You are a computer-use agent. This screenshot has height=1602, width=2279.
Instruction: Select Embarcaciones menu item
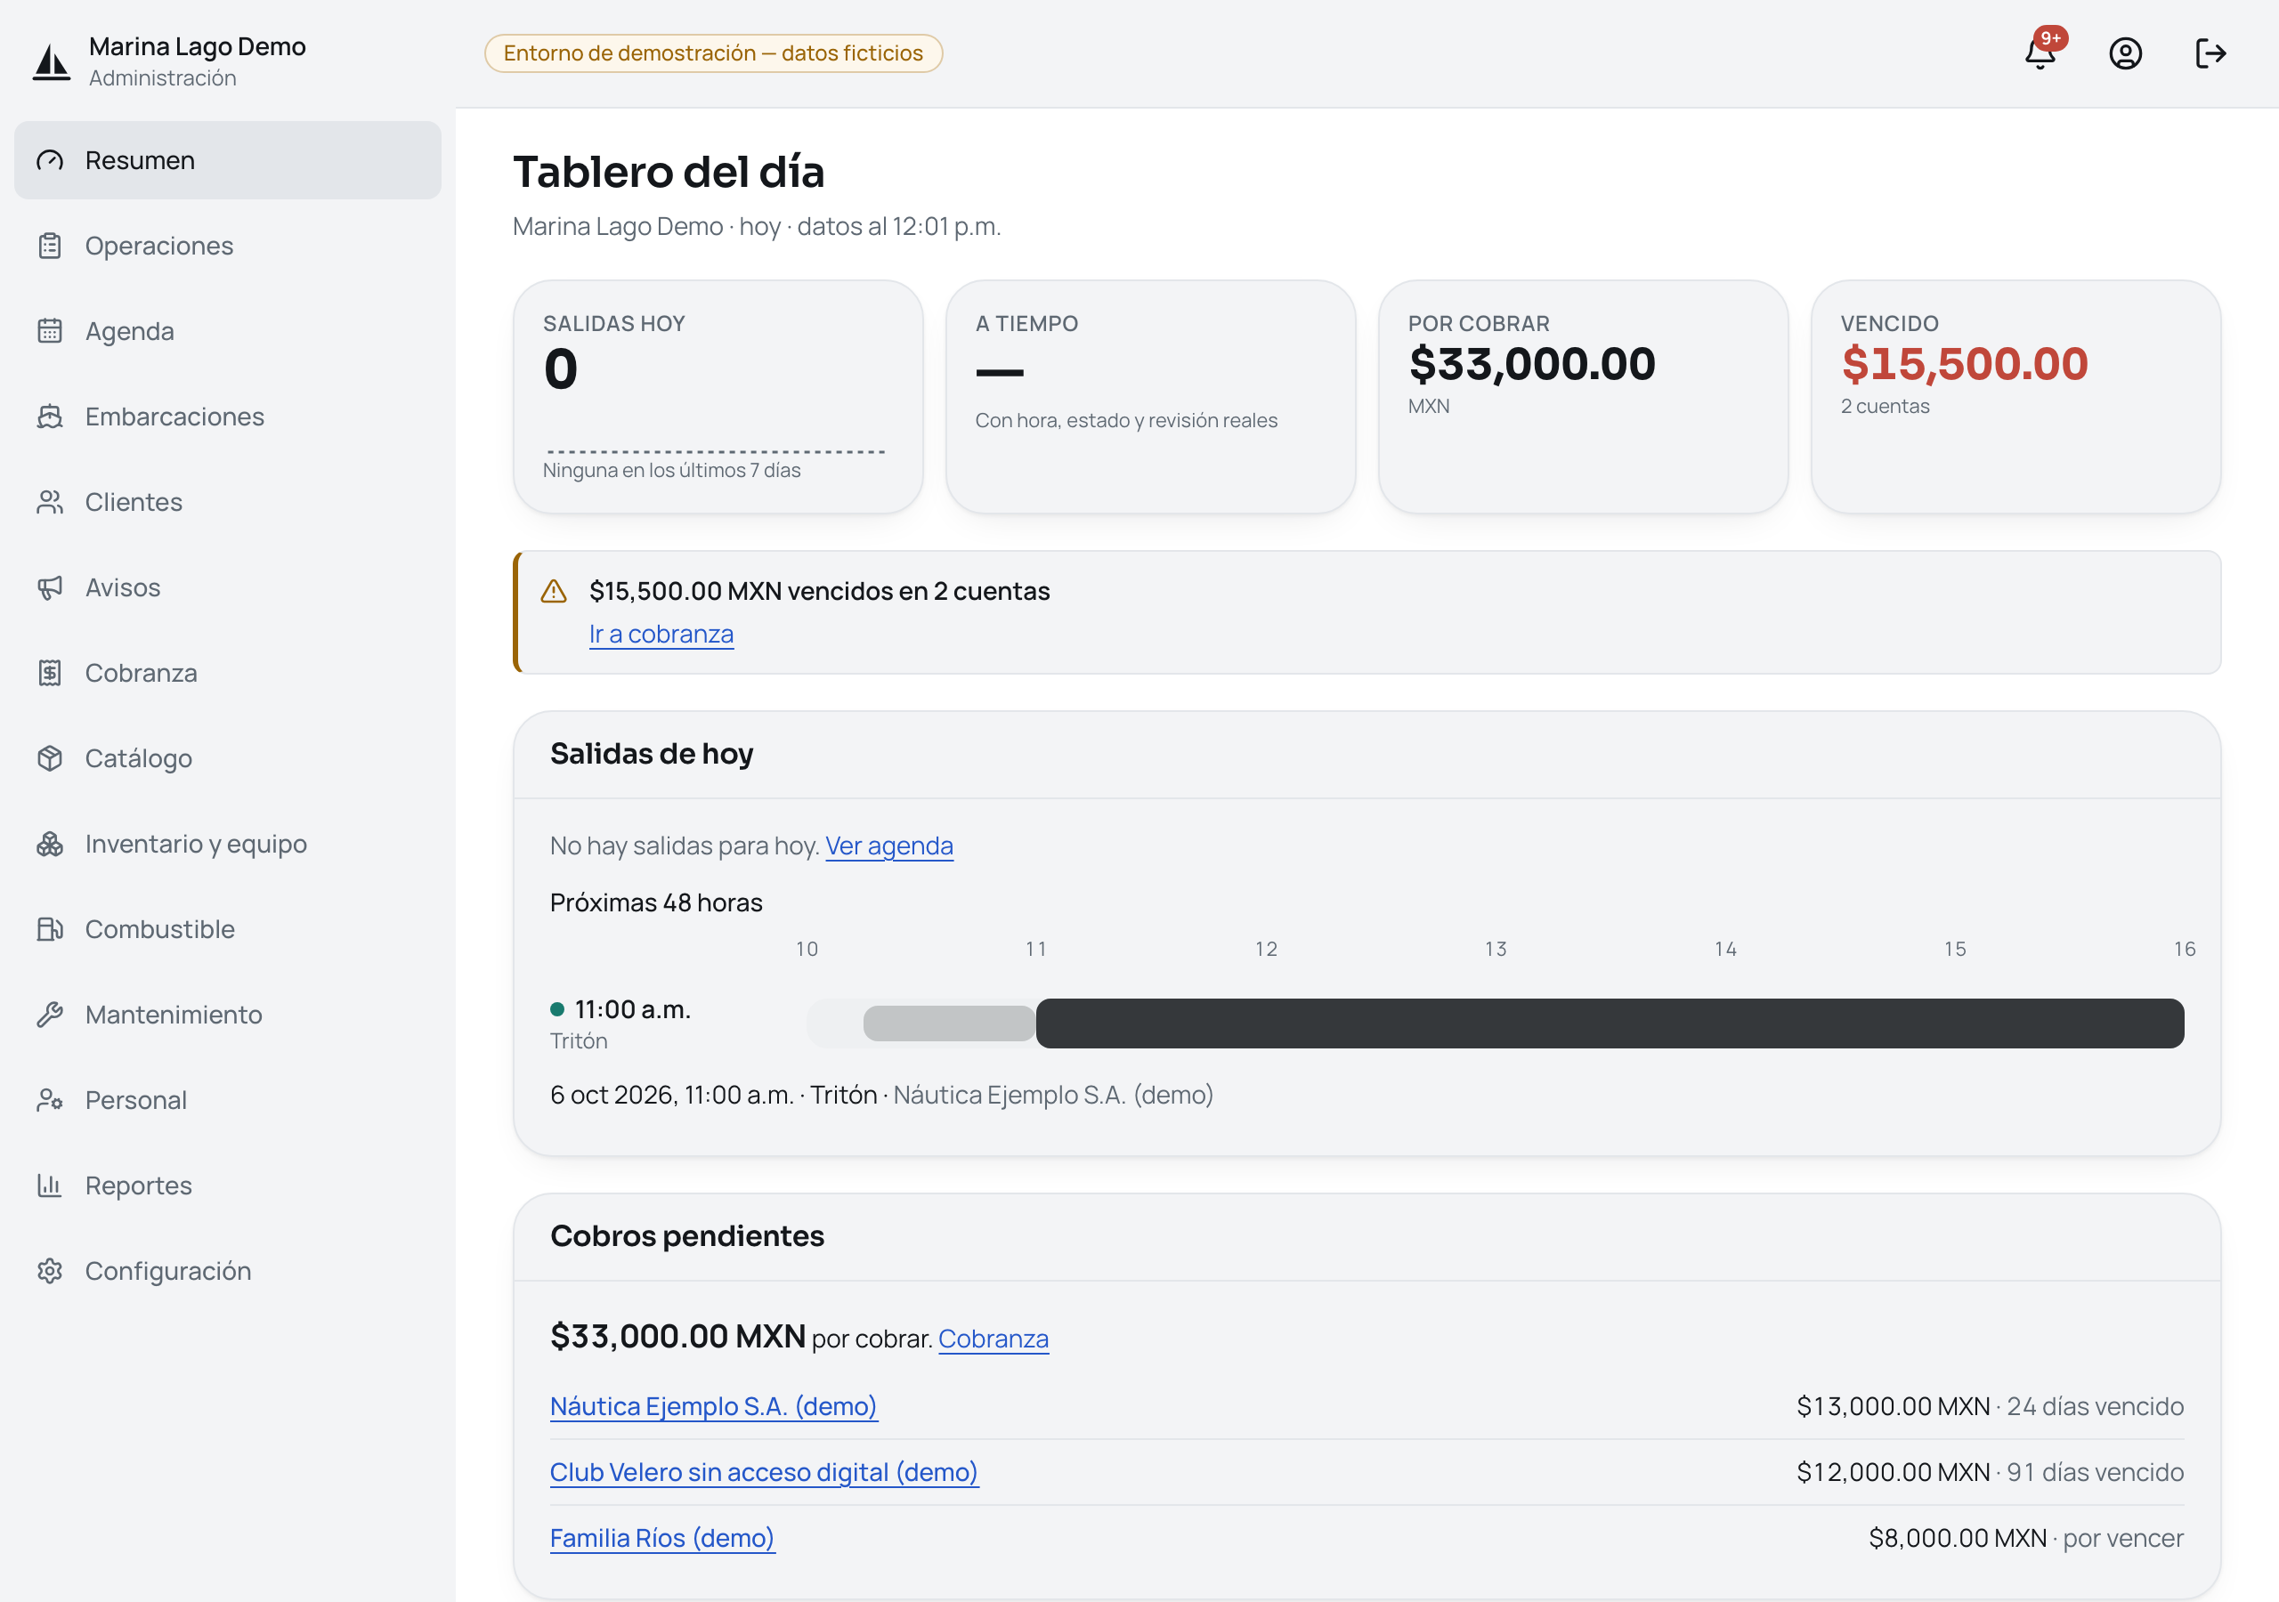[x=227, y=416]
